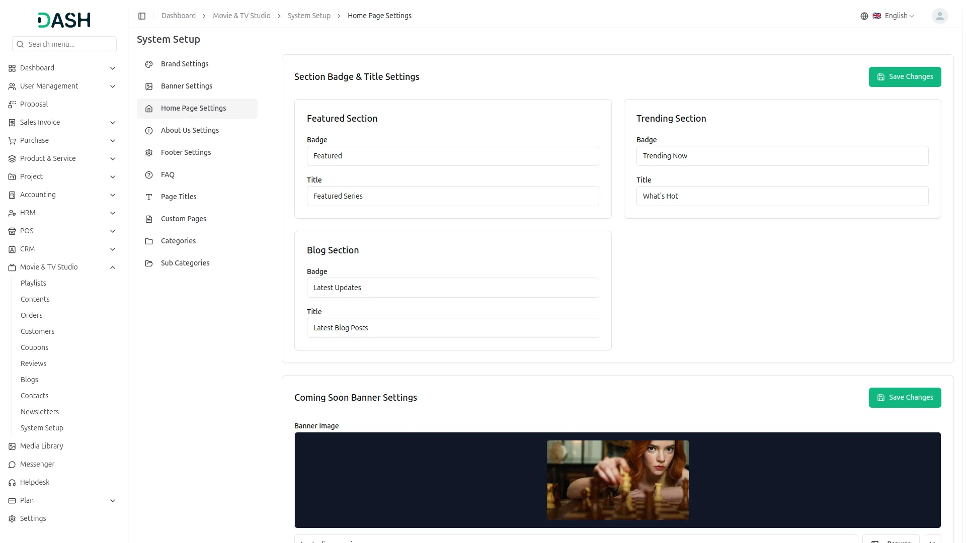The width and height of the screenshot is (966, 543).
Task: Save Changes for Section Badge settings
Action: click(x=905, y=76)
